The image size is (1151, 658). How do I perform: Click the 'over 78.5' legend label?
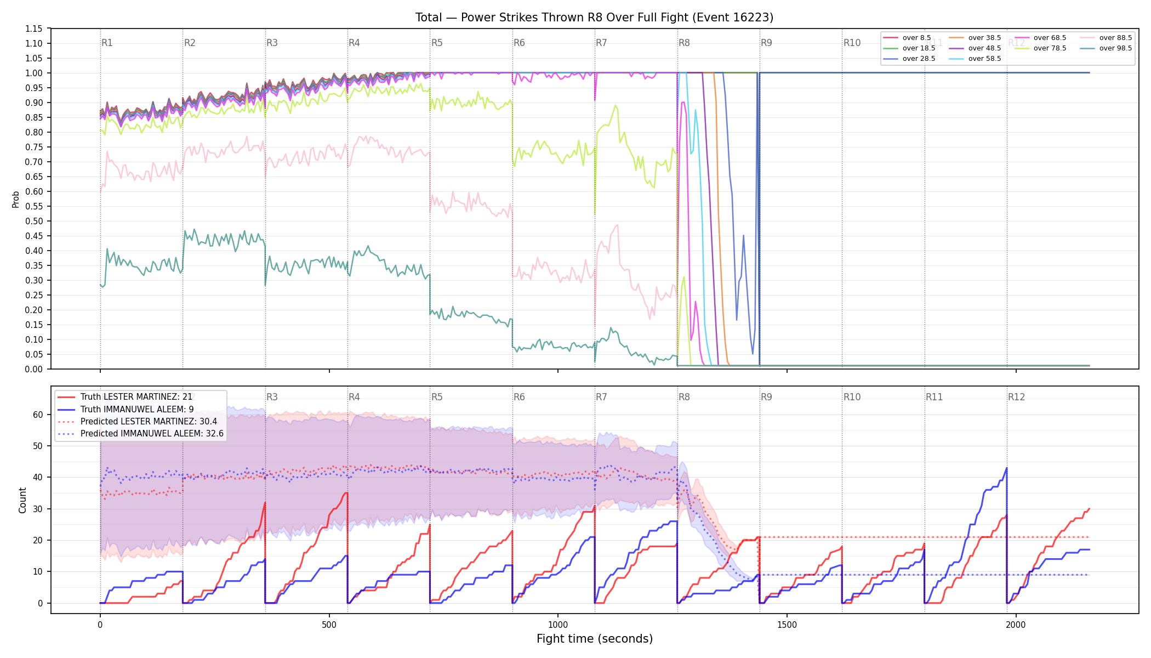pos(1050,48)
